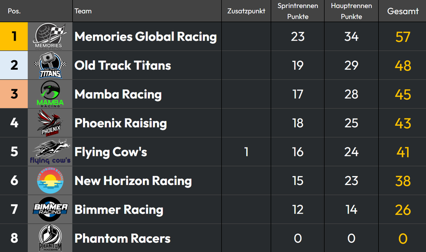
Task: Click the Zusatzpunkt column header
Action: coord(246,11)
